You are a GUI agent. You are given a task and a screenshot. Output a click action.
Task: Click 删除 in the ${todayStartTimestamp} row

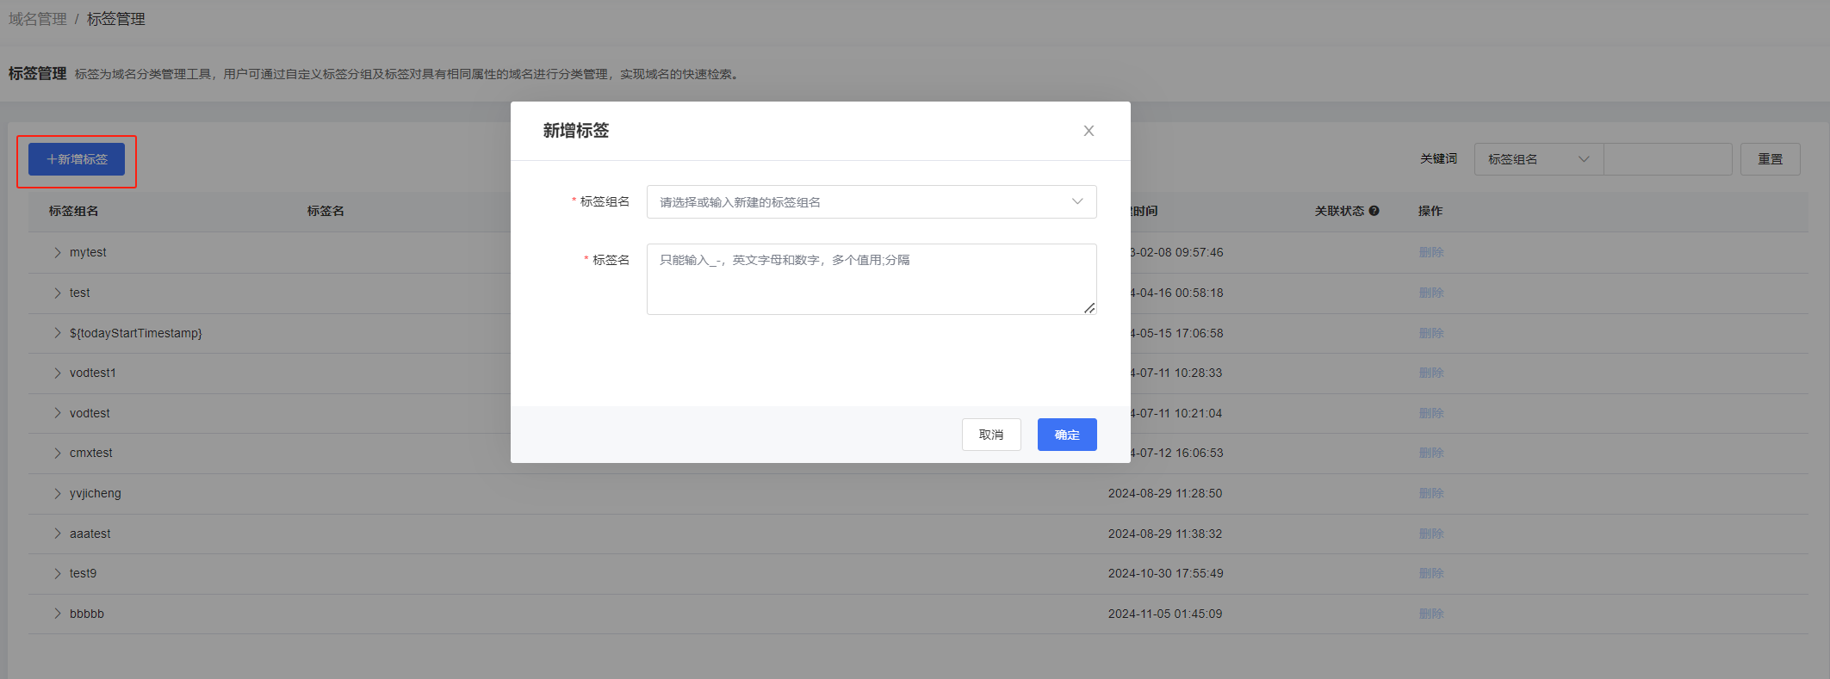click(1431, 333)
